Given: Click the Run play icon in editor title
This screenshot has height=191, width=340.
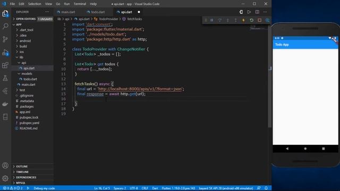Looking at the screenshot, I should (249, 12).
